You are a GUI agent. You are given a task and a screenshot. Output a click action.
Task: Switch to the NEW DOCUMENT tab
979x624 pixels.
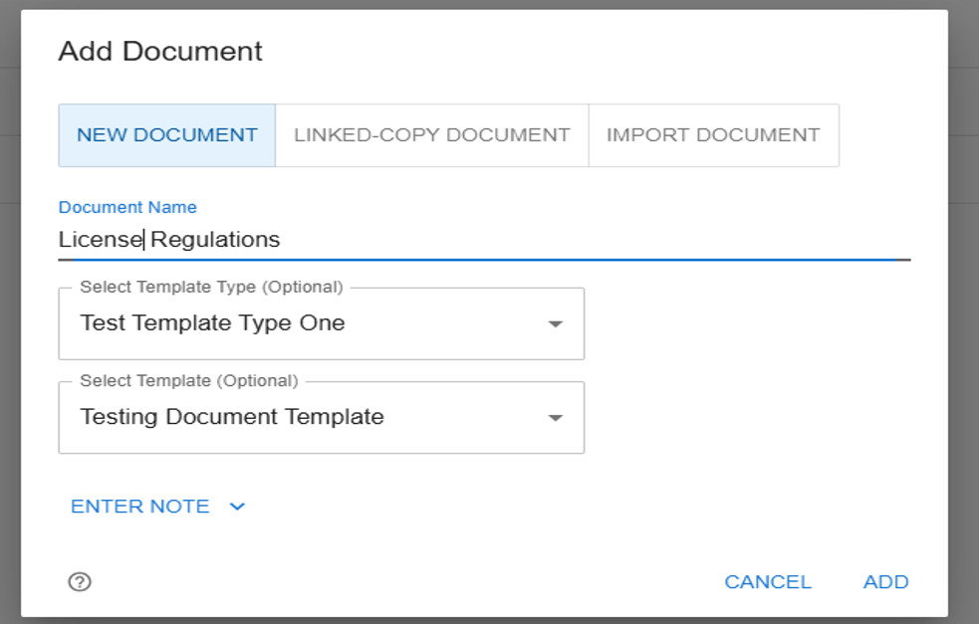click(x=167, y=135)
